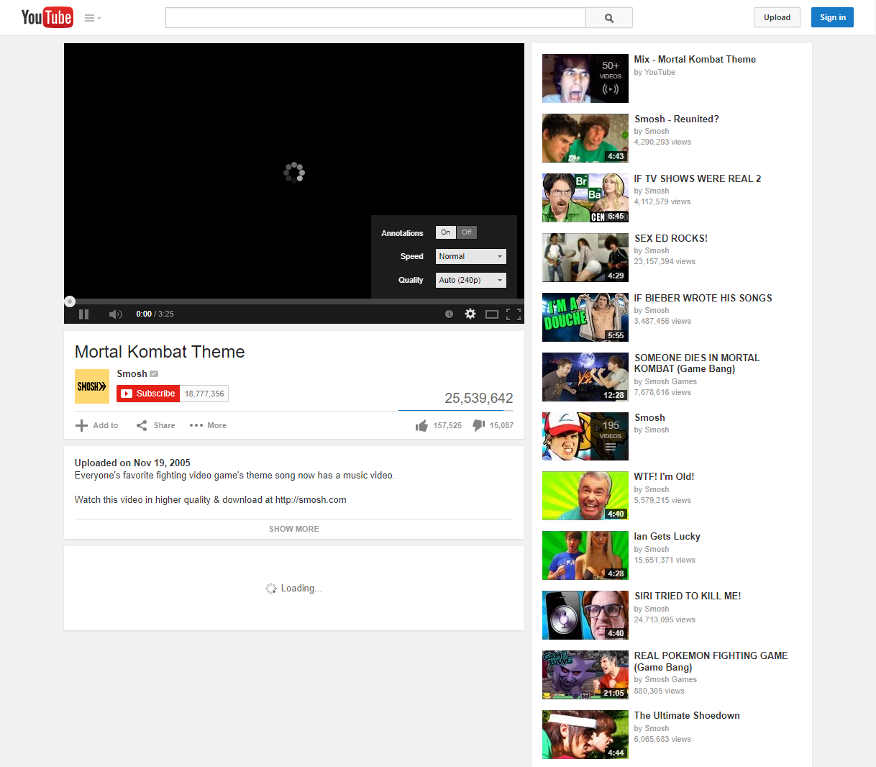This screenshot has width=876, height=767.
Task: Like the video with thumbs up
Action: (x=421, y=426)
